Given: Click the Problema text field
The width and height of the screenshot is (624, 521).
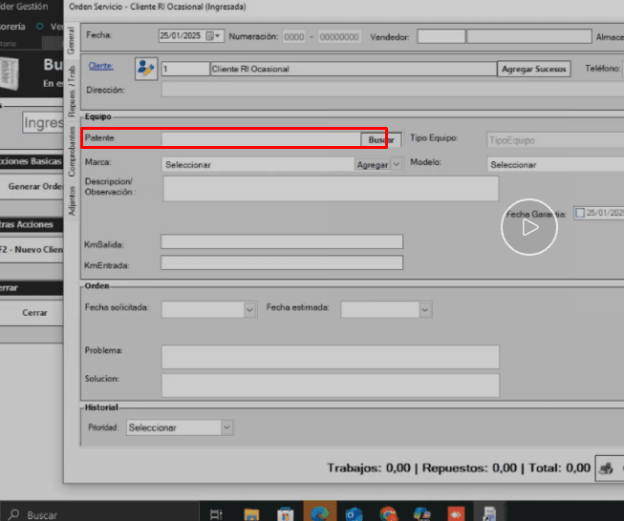Looking at the screenshot, I should point(330,356).
